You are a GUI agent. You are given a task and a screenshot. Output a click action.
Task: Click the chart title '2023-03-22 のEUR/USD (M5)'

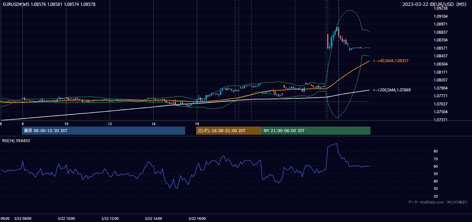click(x=435, y=4)
